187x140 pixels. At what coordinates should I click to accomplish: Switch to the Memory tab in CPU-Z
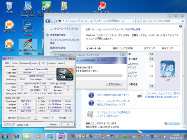35,63
